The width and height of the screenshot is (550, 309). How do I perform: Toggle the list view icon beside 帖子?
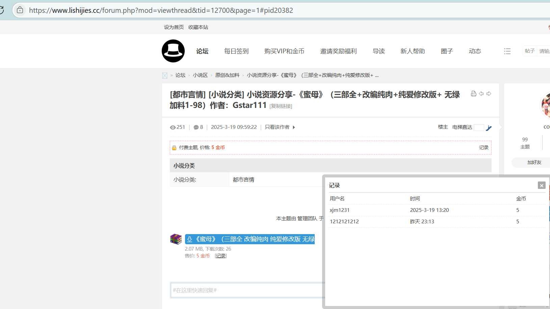click(x=507, y=51)
